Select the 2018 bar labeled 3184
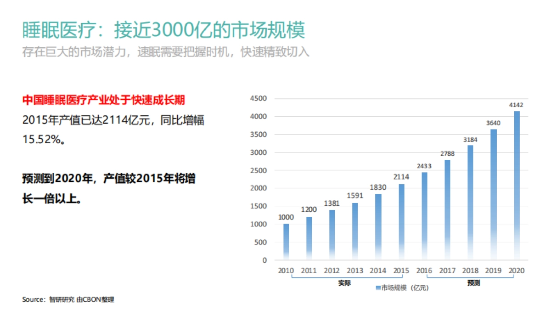The image size is (551, 310). point(471,202)
